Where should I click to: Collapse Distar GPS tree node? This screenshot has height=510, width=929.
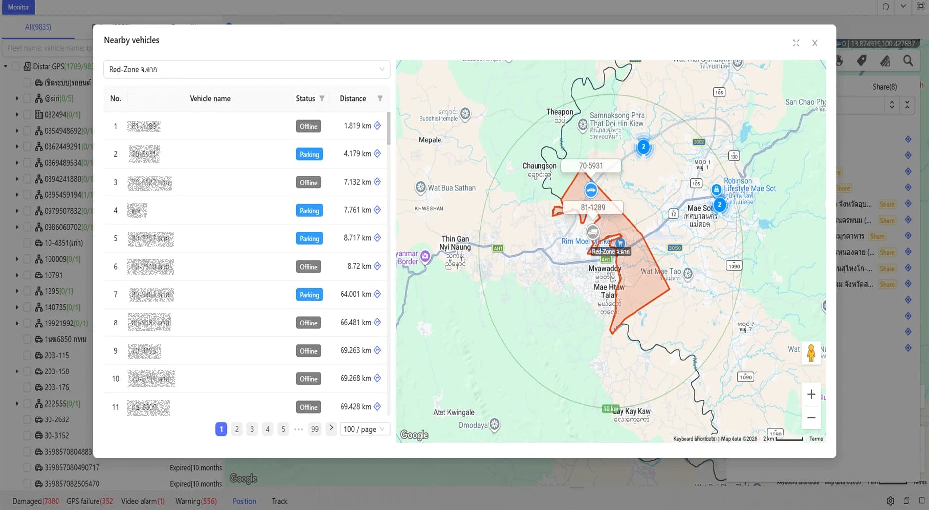[x=6, y=66]
